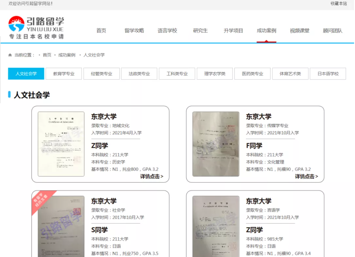Click the F同学 student name
355x257 pixels.
tap(254, 146)
